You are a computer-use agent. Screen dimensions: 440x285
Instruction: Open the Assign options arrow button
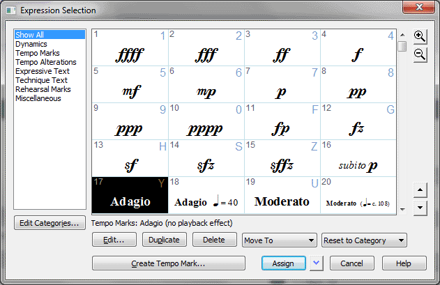point(317,263)
